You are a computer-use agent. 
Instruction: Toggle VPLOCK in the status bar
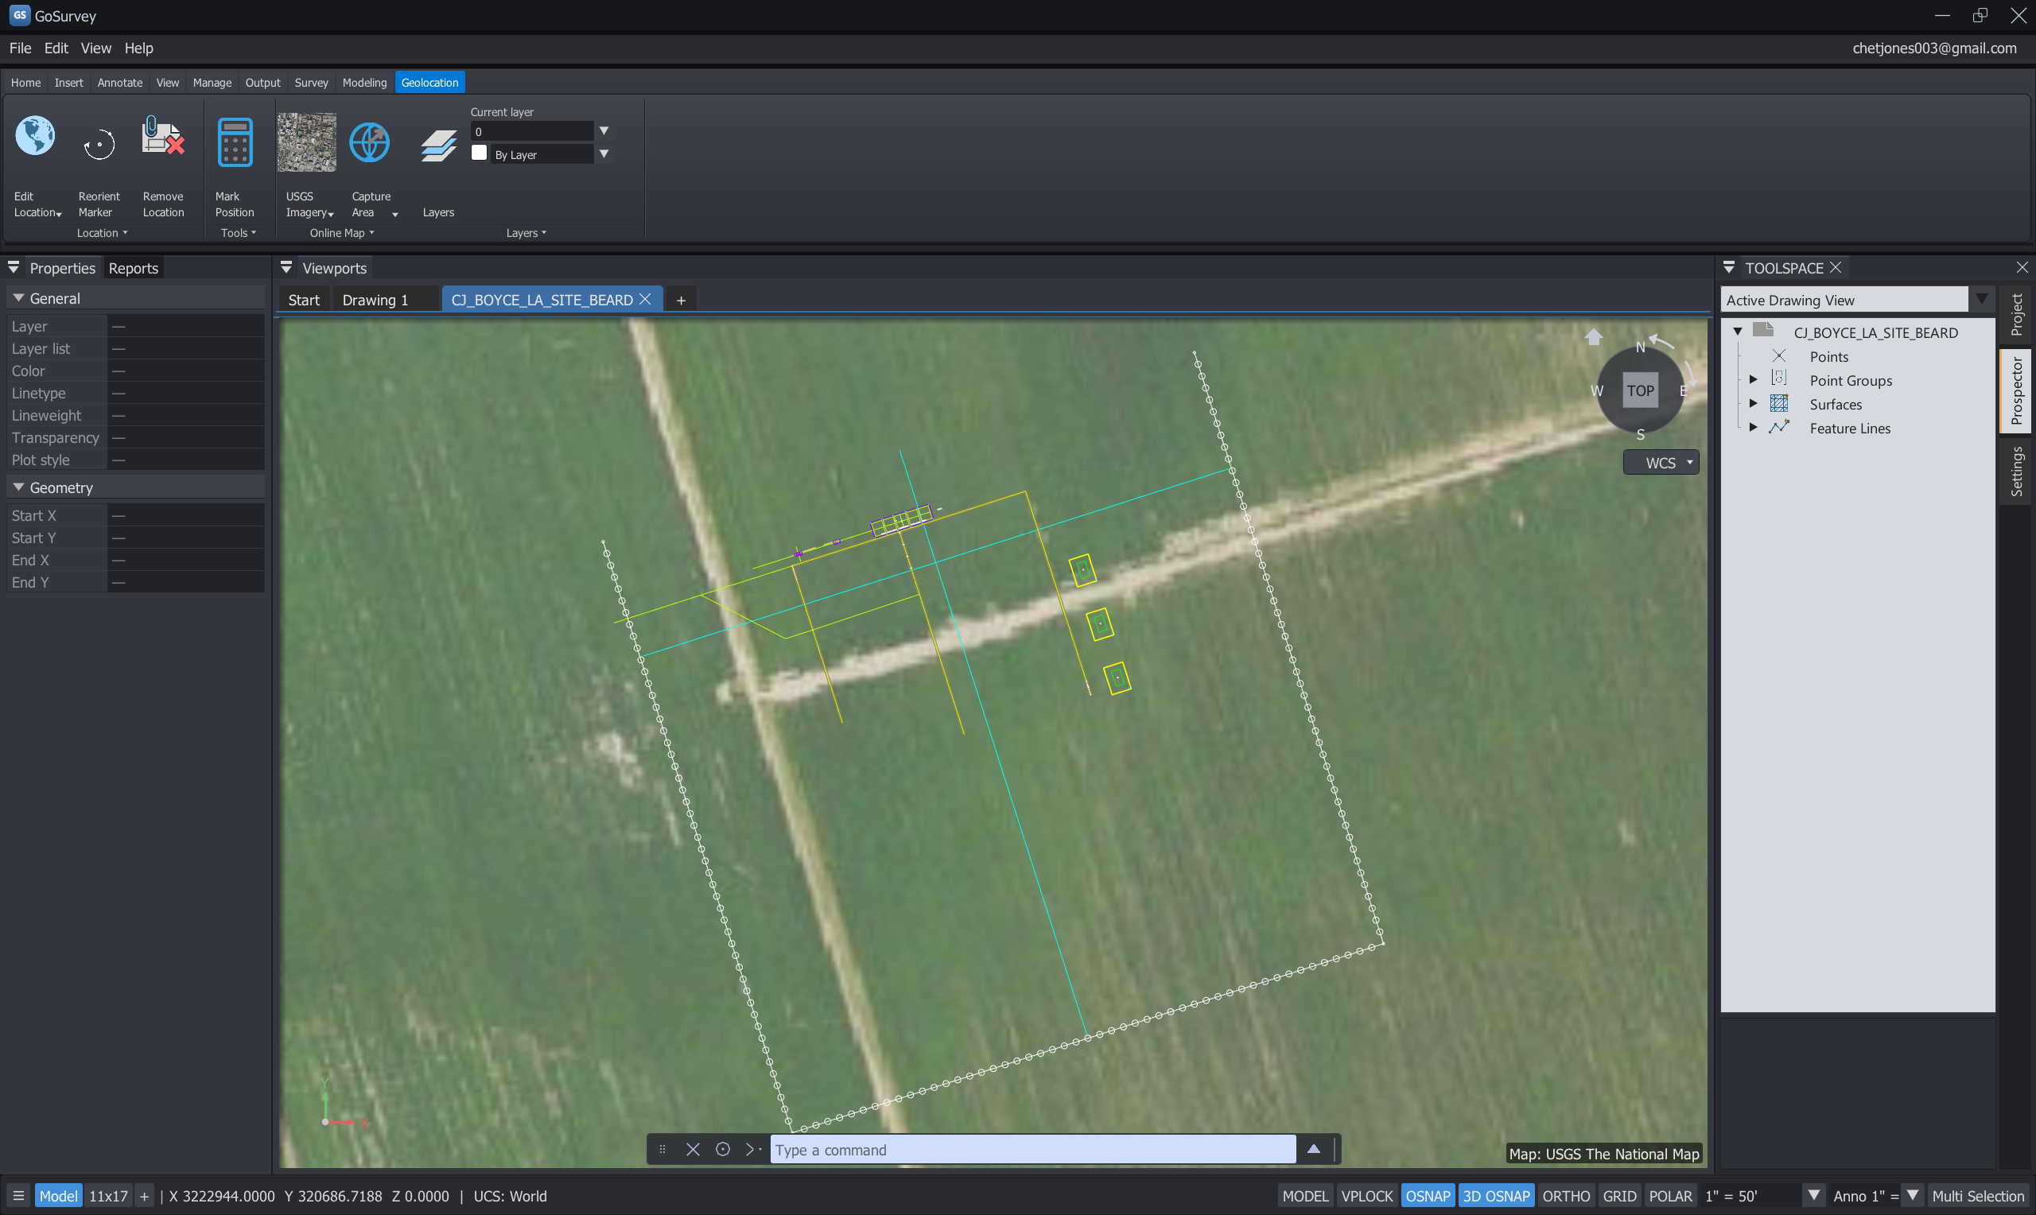pyautogui.click(x=1366, y=1196)
